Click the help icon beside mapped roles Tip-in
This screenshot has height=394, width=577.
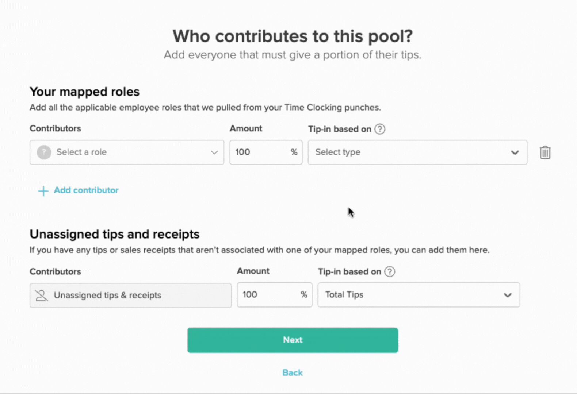click(379, 129)
